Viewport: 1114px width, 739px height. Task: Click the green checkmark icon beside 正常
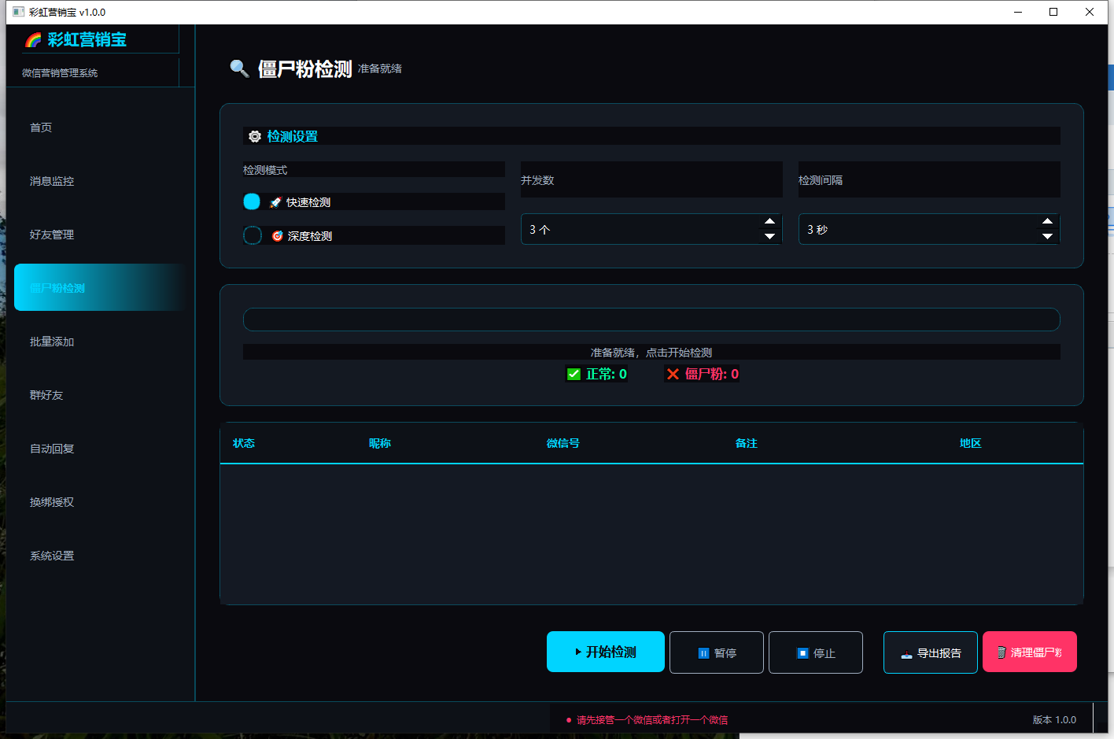pos(574,374)
